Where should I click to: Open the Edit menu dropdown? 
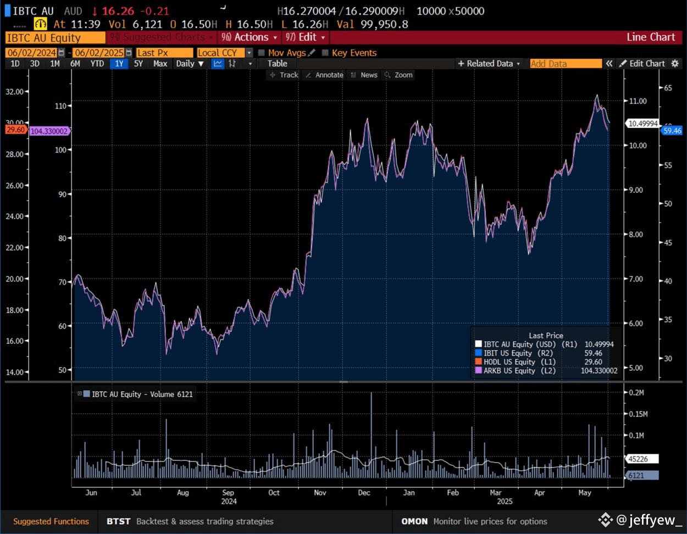click(x=305, y=37)
